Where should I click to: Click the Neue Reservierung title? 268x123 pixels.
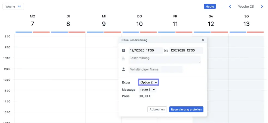(x=134, y=40)
